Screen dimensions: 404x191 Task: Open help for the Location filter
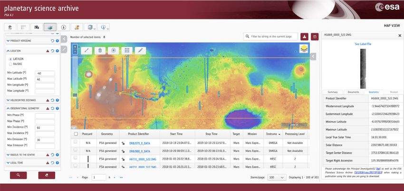58,51
